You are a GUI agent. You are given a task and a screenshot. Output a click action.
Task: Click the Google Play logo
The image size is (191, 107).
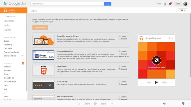pos(15,4)
